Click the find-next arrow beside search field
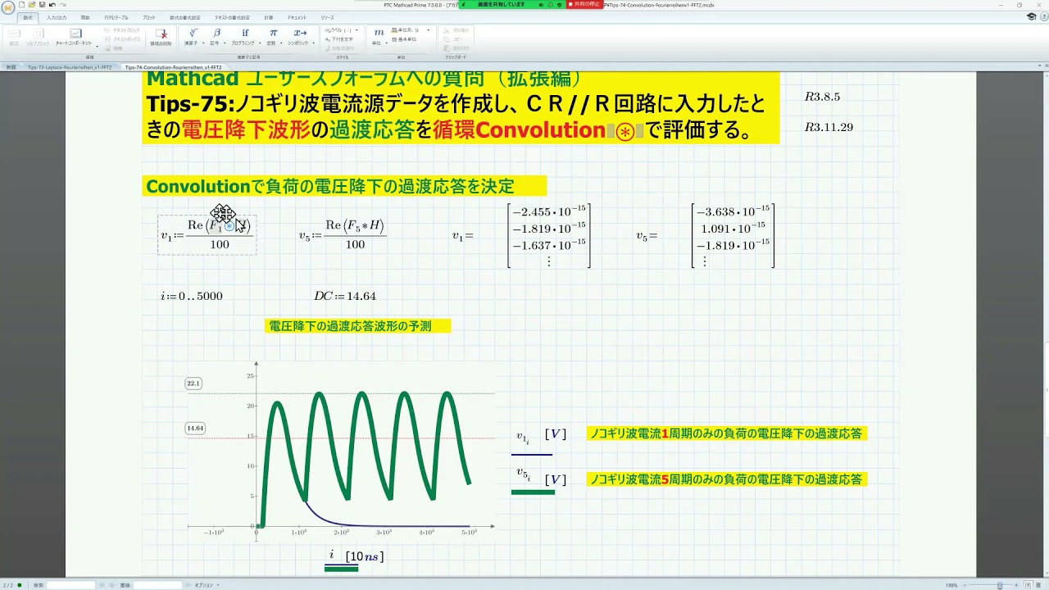Viewport: 1049px width, 590px height. [111, 585]
